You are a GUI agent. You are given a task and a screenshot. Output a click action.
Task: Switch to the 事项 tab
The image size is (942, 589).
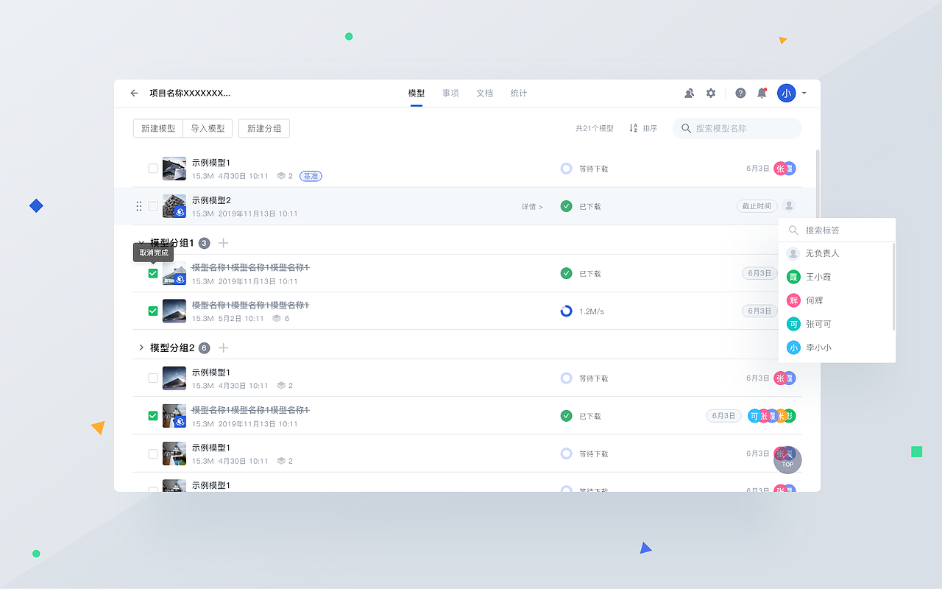(x=450, y=93)
